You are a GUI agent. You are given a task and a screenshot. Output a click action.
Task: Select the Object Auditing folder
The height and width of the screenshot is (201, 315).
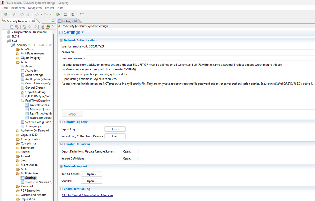point(35,92)
